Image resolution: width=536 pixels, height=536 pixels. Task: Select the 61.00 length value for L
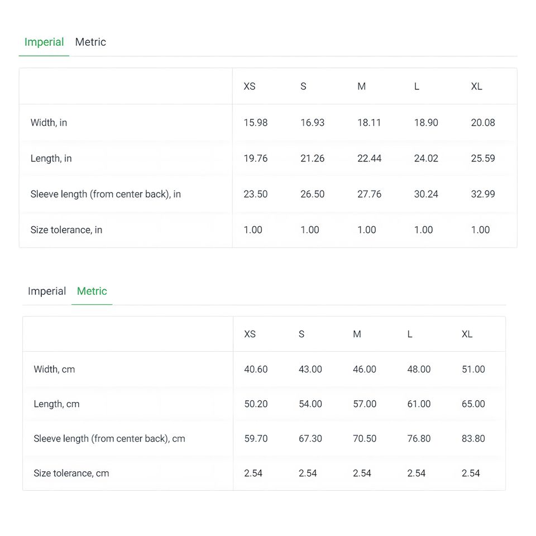(419, 404)
